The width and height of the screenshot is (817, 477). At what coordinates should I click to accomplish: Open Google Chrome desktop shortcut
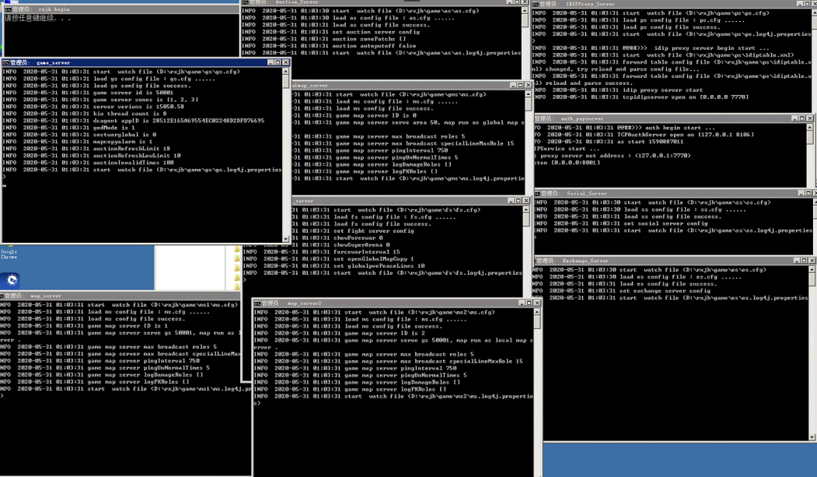9,251
